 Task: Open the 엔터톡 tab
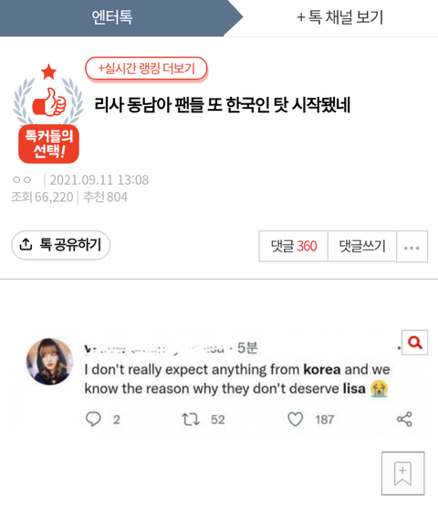112,17
